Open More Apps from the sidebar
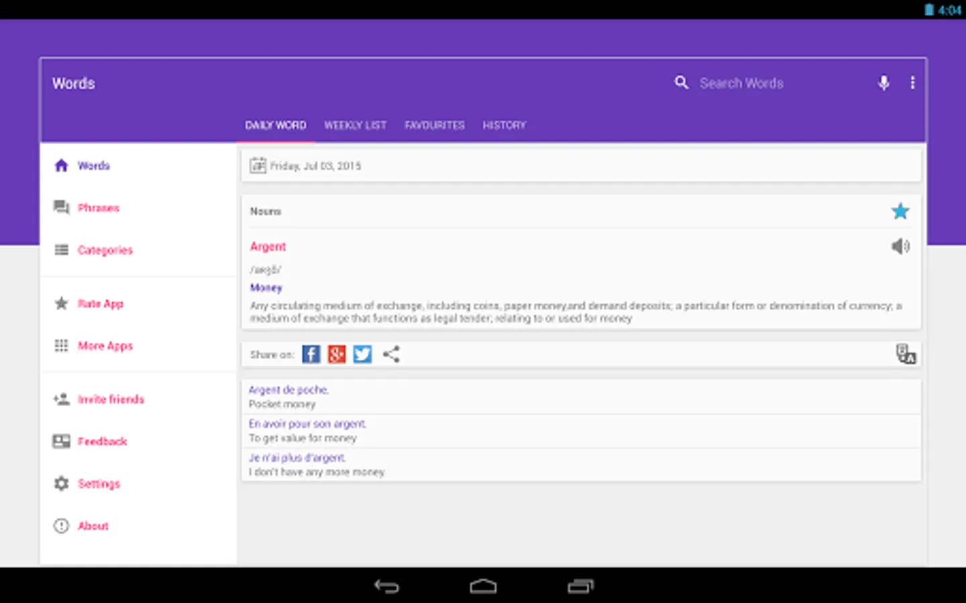This screenshot has height=603, width=966. tap(105, 346)
